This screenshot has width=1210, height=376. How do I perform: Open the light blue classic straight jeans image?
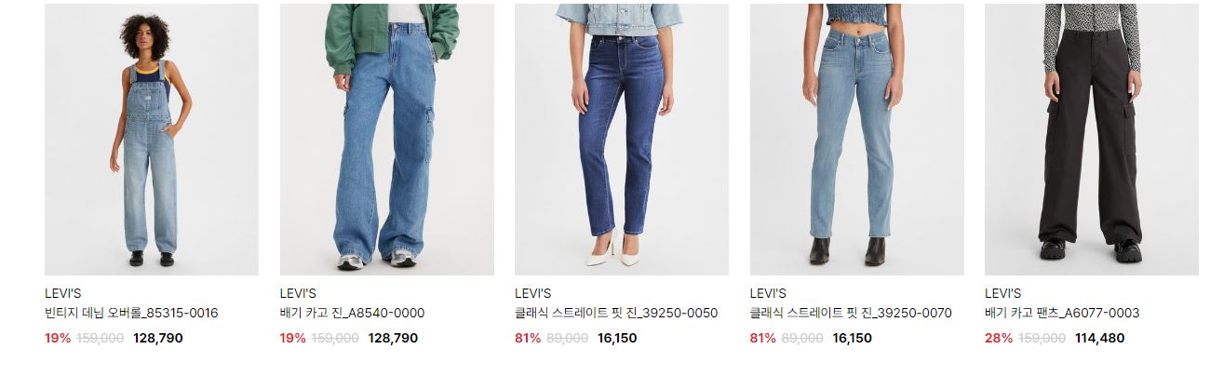pyautogui.click(x=857, y=140)
